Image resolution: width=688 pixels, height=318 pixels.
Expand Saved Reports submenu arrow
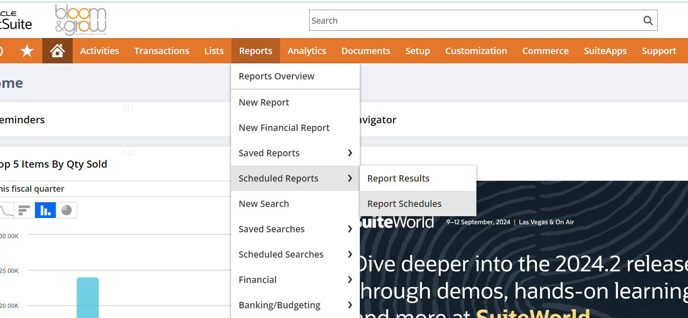coord(350,153)
